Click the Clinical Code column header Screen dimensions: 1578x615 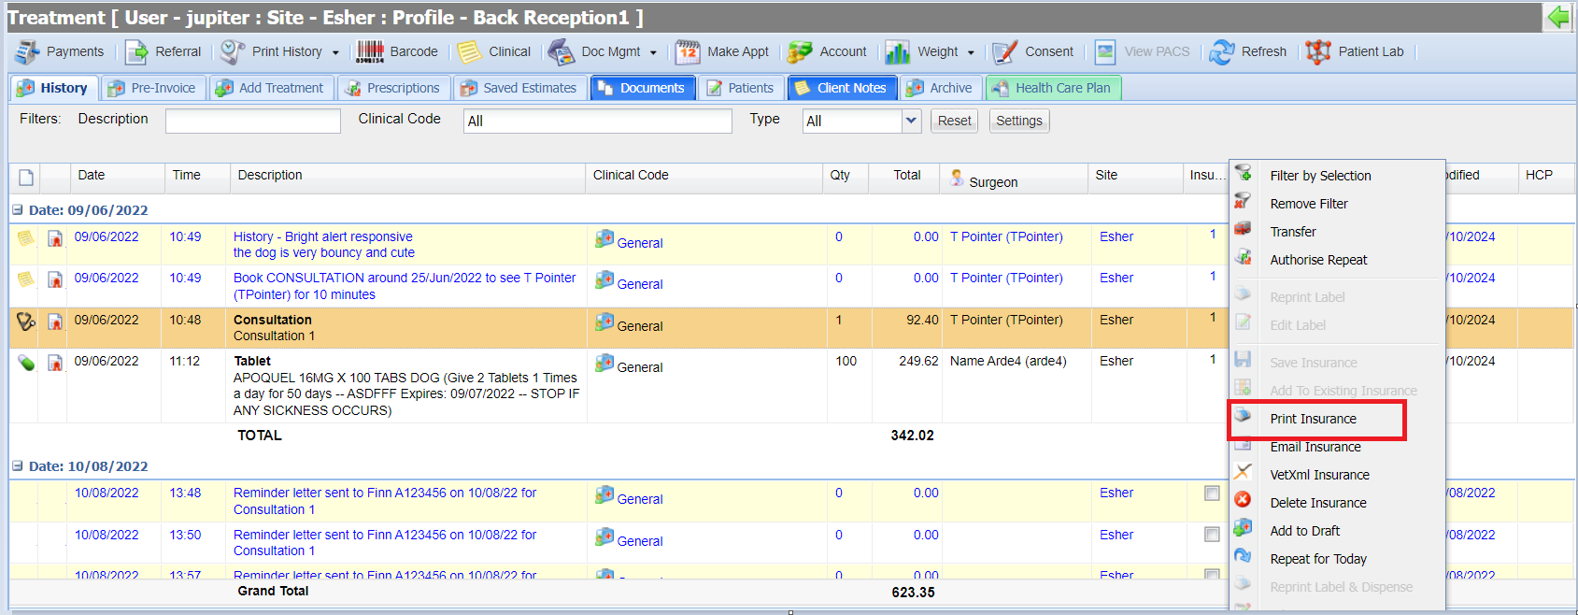tap(706, 177)
